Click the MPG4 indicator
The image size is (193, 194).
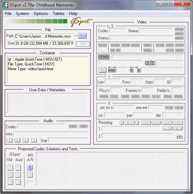click(179, 34)
